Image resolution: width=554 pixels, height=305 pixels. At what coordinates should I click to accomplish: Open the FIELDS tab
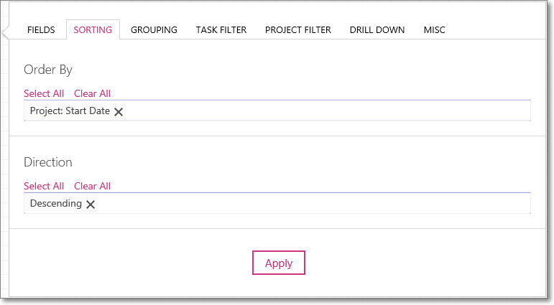click(x=41, y=30)
